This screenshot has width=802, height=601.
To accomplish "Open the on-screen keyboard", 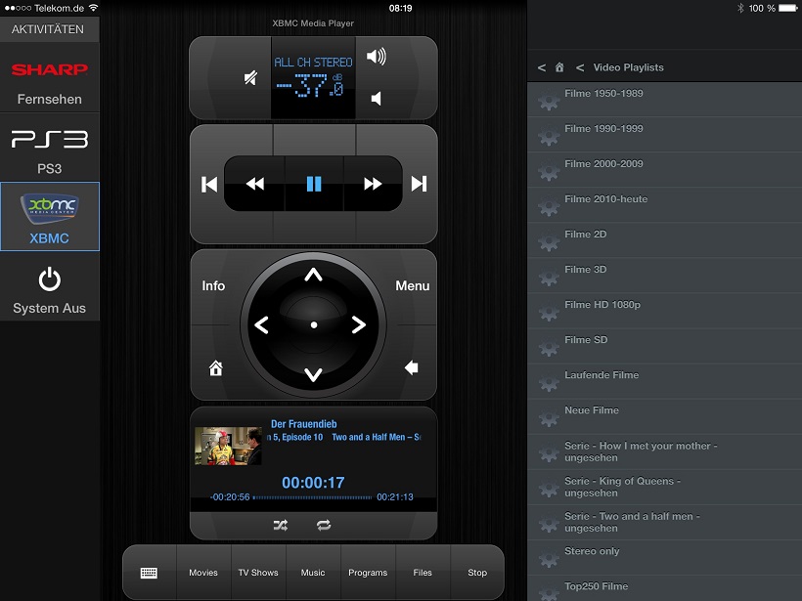I will point(150,573).
